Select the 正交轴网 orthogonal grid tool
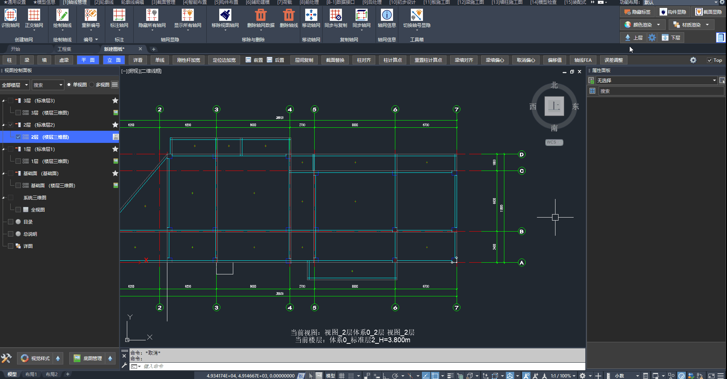727x379 pixels. point(34,15)
